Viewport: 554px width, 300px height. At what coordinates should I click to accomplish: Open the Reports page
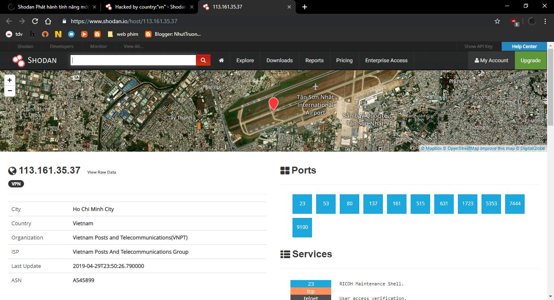[314, 60]
